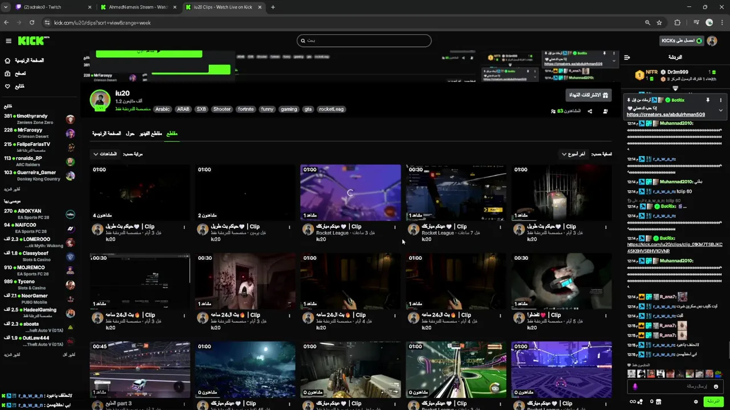Screen dimensions: 730x410
Task: Open sidebar channel timthetyrandy
Action: [39, 119]
